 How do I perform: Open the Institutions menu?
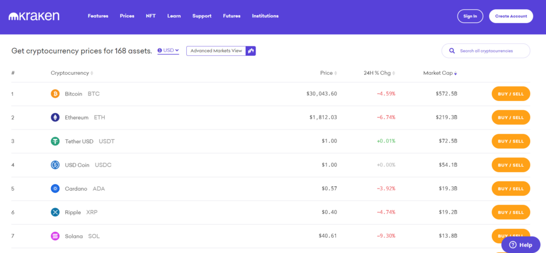click(x=265, y=16)
